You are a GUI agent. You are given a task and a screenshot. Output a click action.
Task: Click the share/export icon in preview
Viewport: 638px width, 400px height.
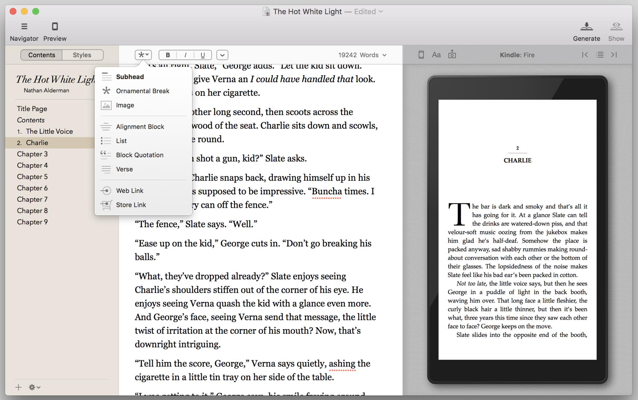coord(452,55)
